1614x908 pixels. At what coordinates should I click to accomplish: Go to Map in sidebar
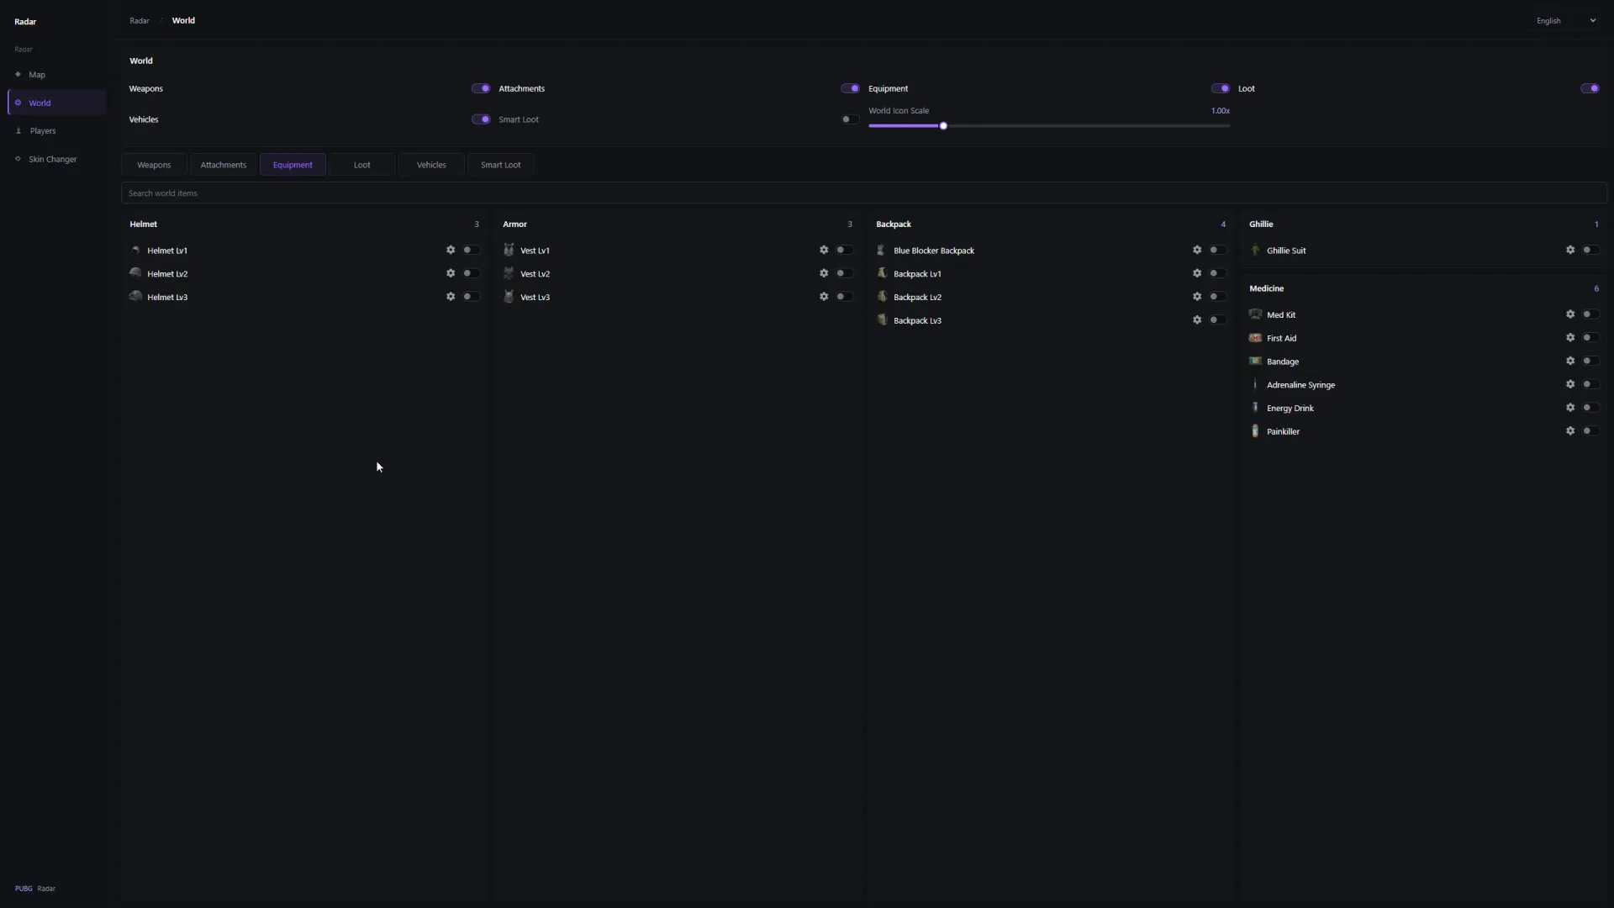click(57, 75)
